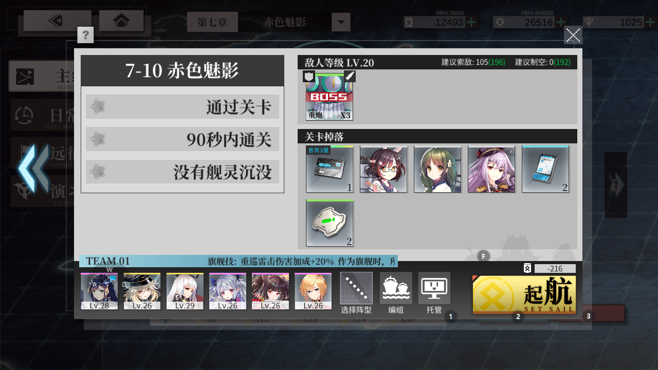Collapse the glowing left double-chevron panel
This screenshot has width=658, height=370.
point(33,169)
